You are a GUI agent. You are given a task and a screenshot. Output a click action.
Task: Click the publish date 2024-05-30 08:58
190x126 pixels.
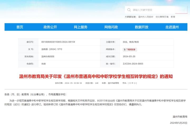[73, 83]
